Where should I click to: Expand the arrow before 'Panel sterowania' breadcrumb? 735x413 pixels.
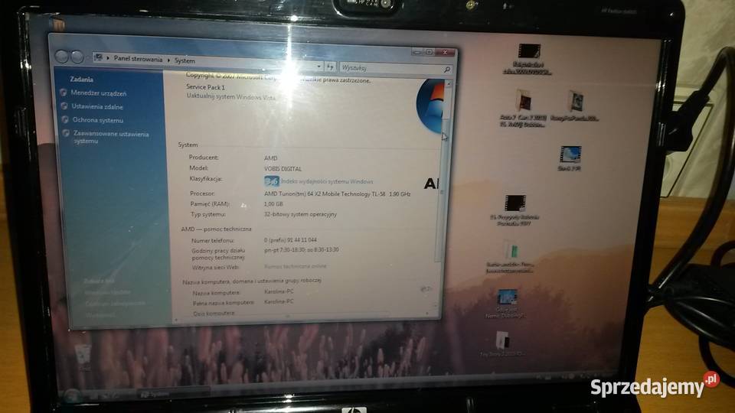[x=108, y=58]
